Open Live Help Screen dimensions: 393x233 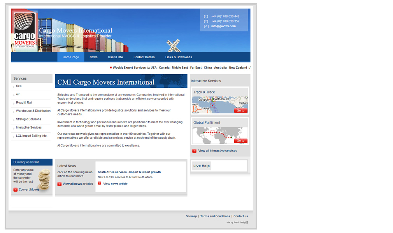pyautogui.click(x=202, y=166)
